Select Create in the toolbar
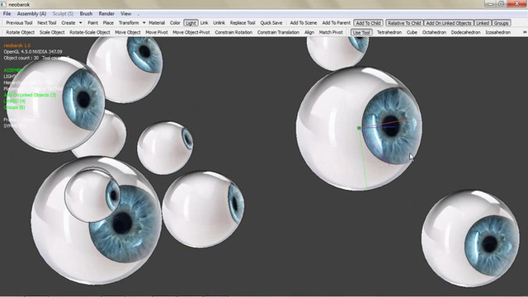Viewport: 528px width, 297px height. coord(68,23)
